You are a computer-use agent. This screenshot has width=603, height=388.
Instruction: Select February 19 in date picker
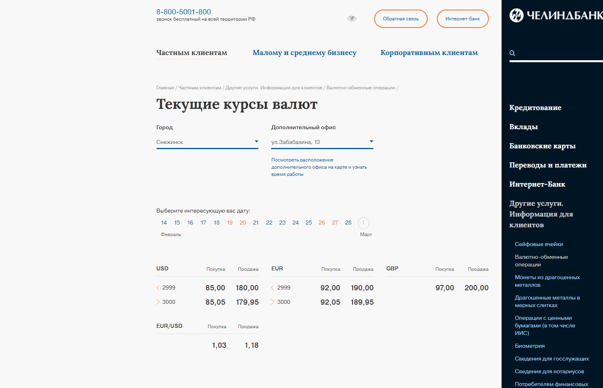pyautogui.click(x=230, y=223)
